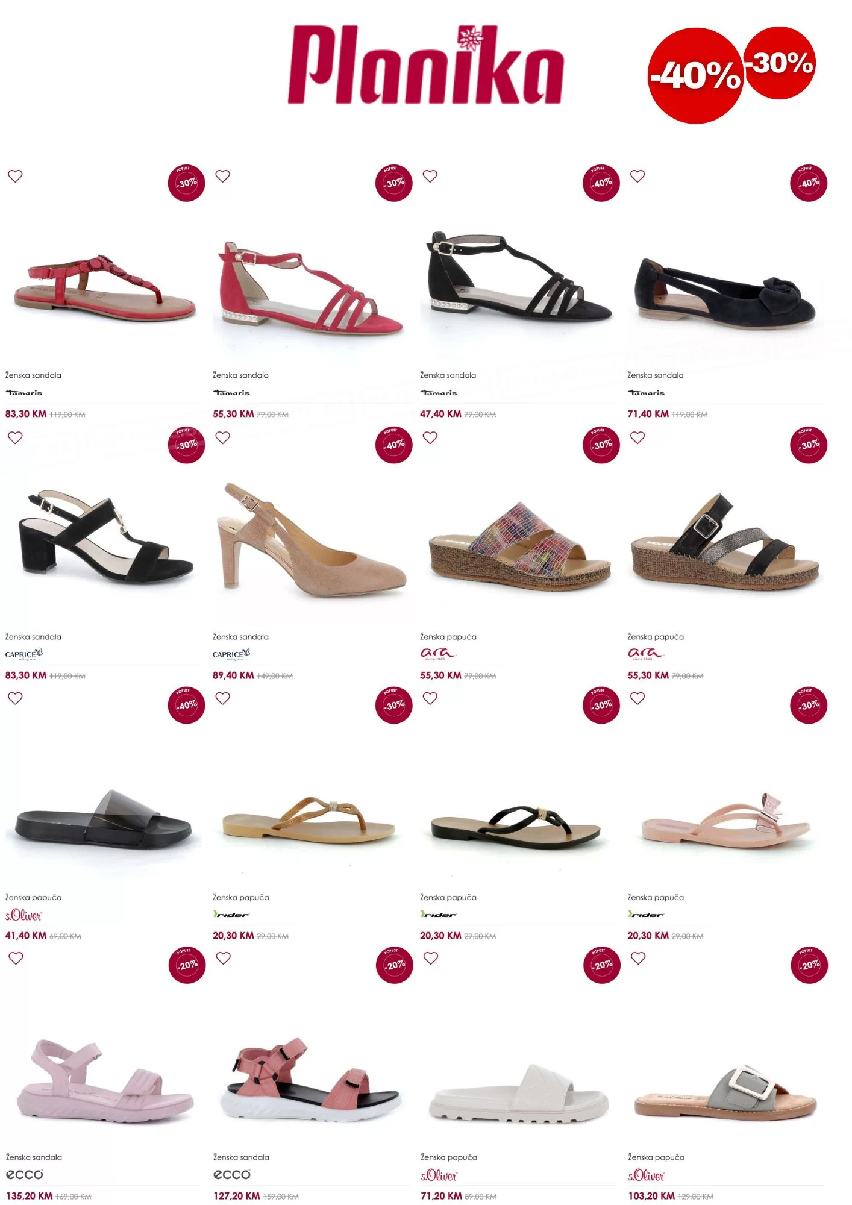
Task: Click the Planika logo
Action: pyautogui.click(x=425, y=64)
